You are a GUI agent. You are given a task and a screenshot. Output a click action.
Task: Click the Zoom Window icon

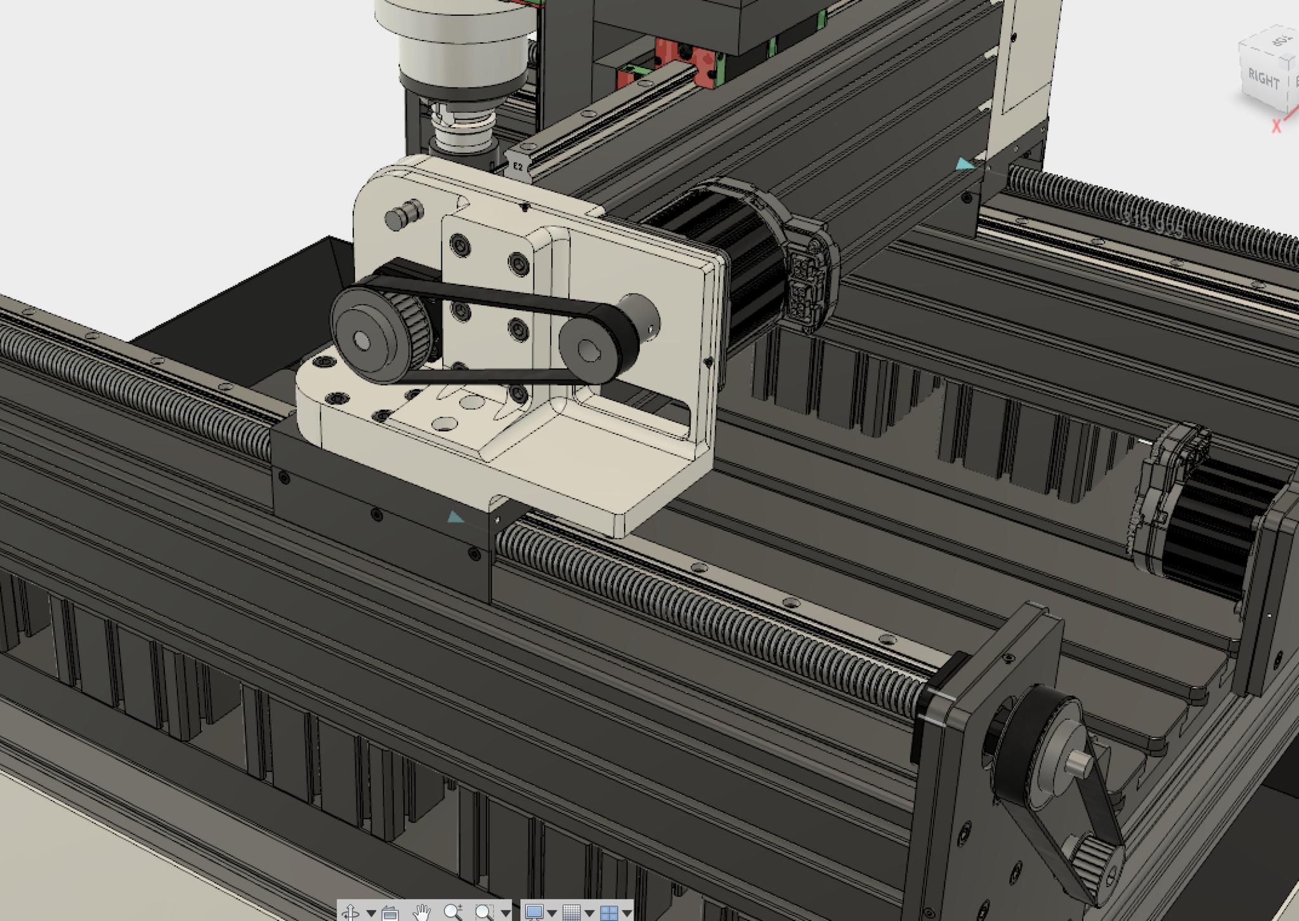point(484,912)
